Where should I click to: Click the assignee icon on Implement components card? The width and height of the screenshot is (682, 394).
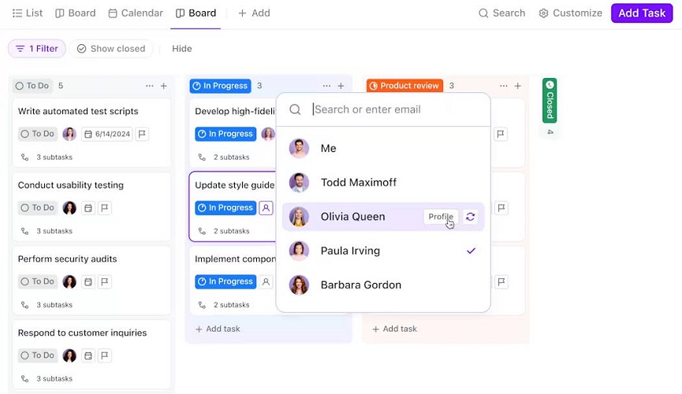pos(266,282)
